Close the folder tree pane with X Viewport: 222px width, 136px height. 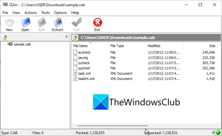(66, 37)
